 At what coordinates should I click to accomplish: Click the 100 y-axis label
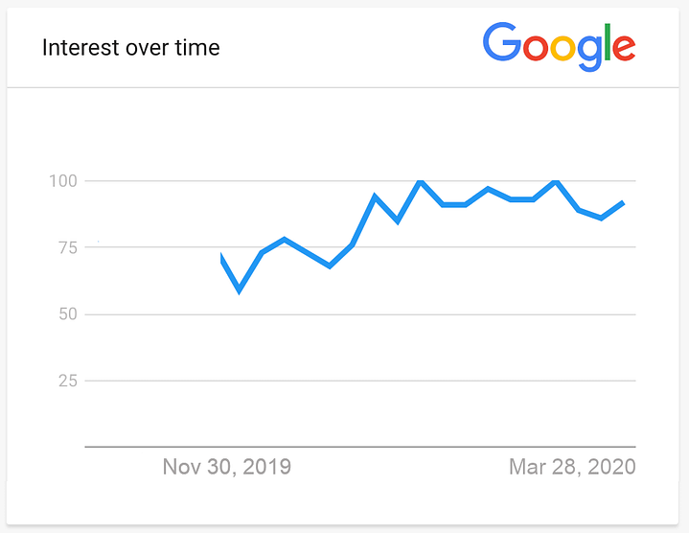[x=63, y=181]
